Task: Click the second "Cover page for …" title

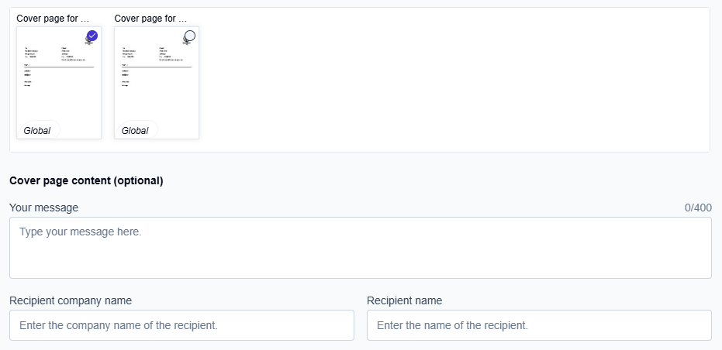Action: (150, 18)
